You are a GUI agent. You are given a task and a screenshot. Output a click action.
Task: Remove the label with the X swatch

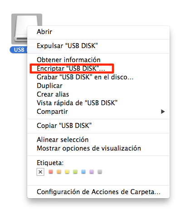pyautogui.click(x=40, y=172)
